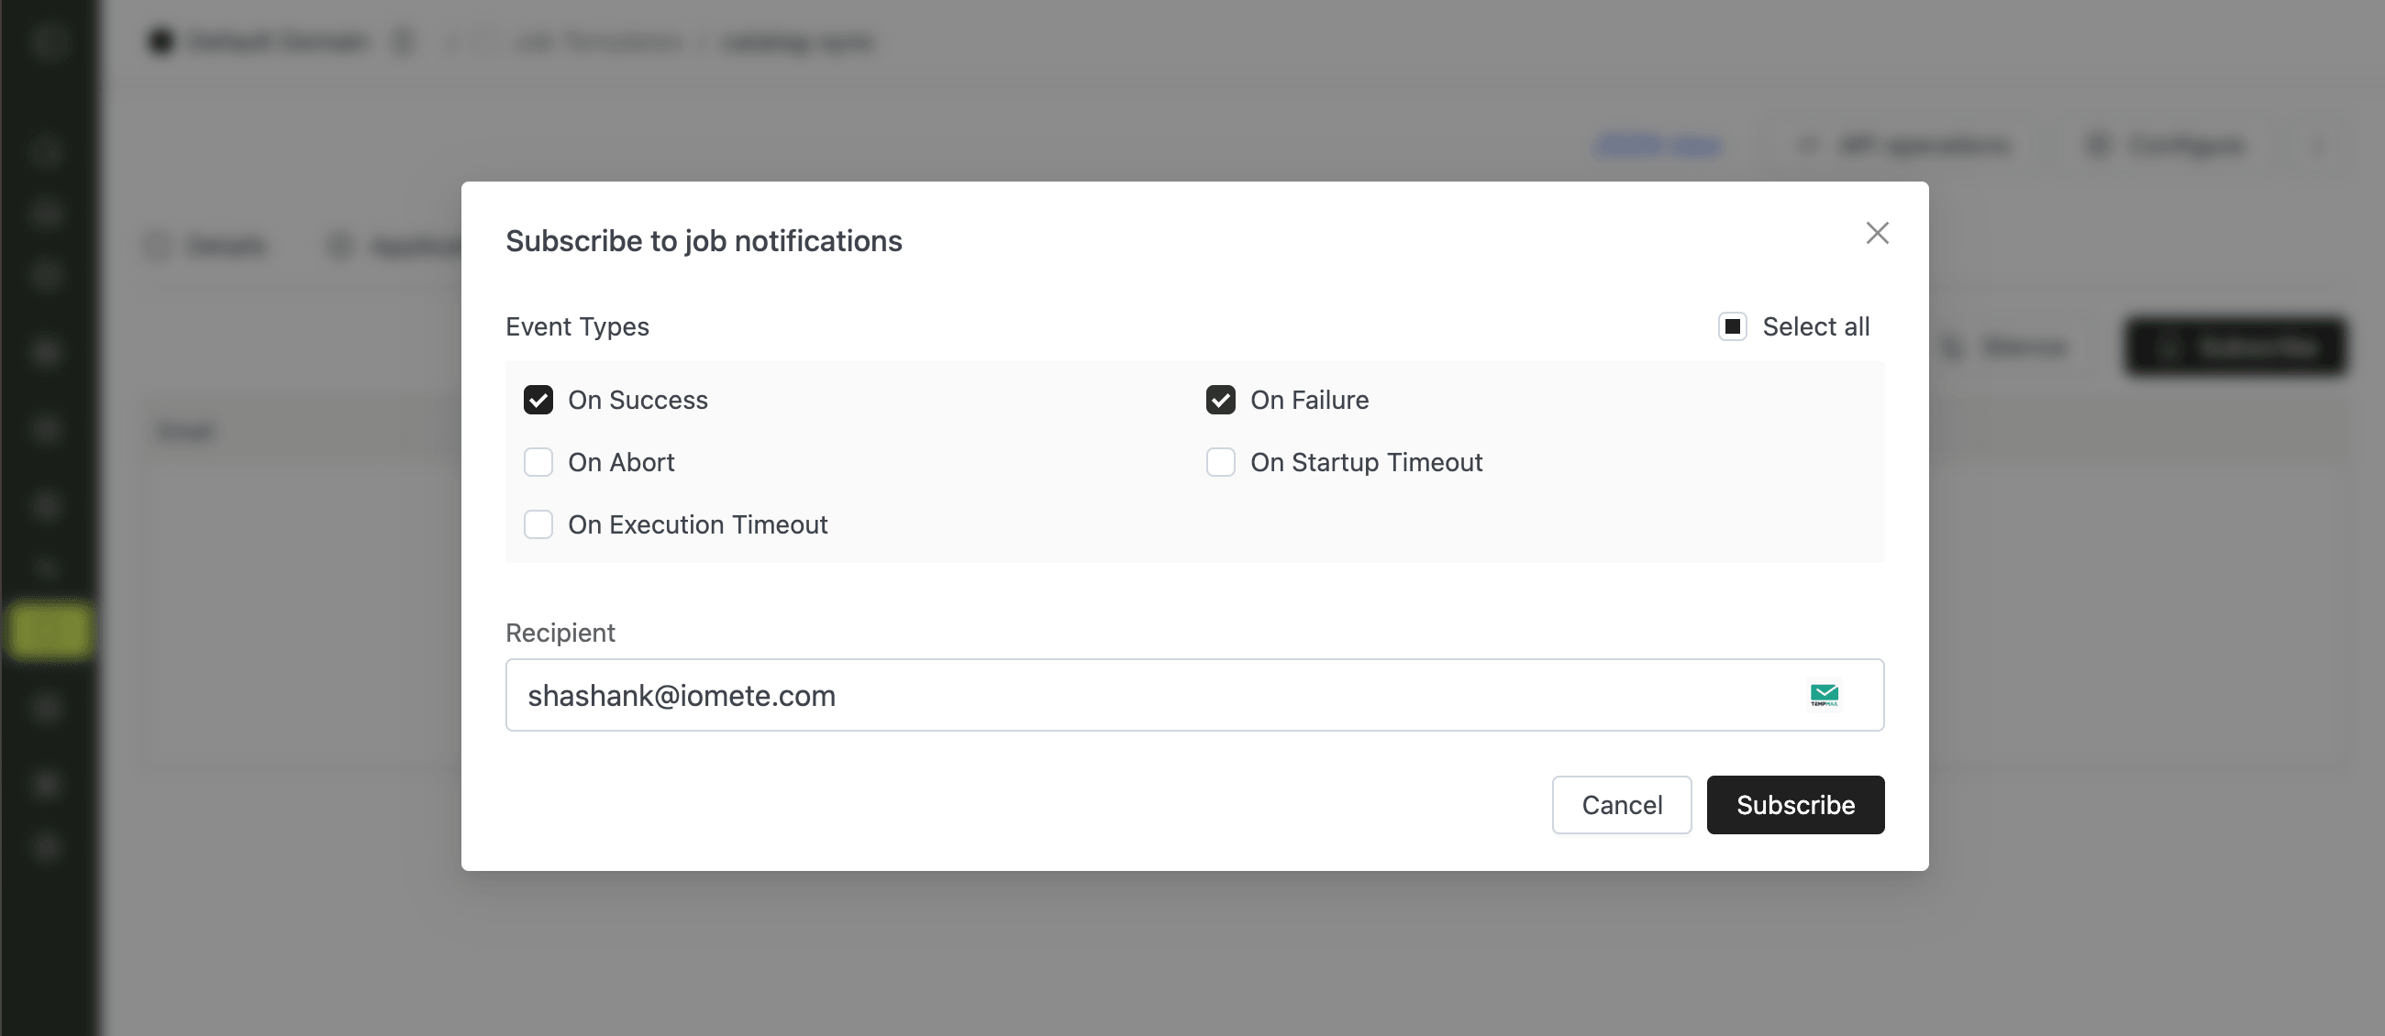
Task: Click the 'Event Types' heading
Action: pyautogui.click(x=577, y=326)
